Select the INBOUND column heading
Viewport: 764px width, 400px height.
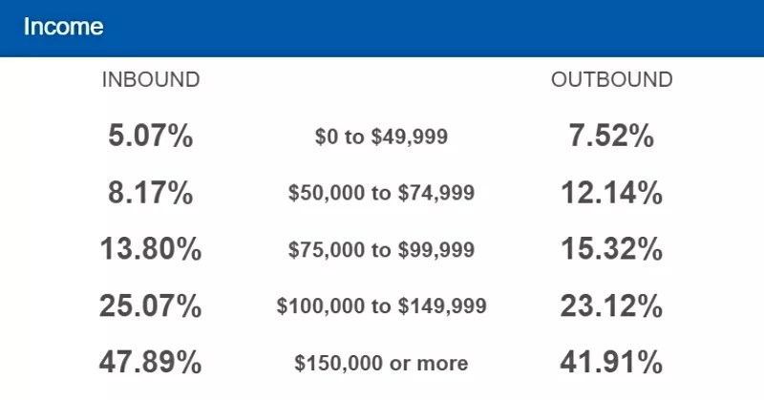151,80
